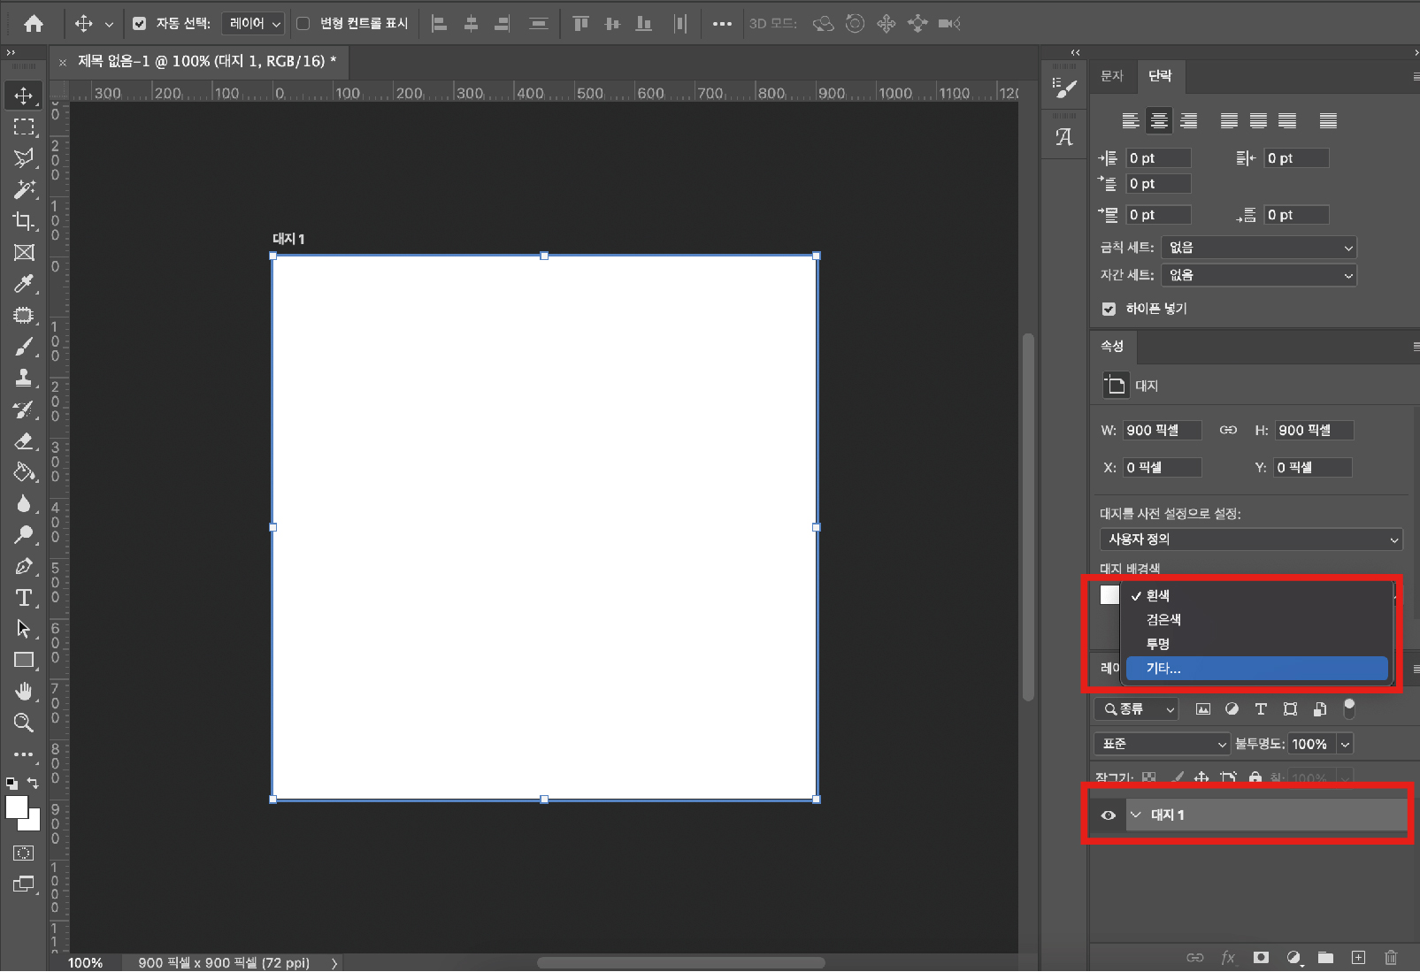Choose 투명 background option
The height and width of the screenshot is (972, 1420).
coord(1256,644)
